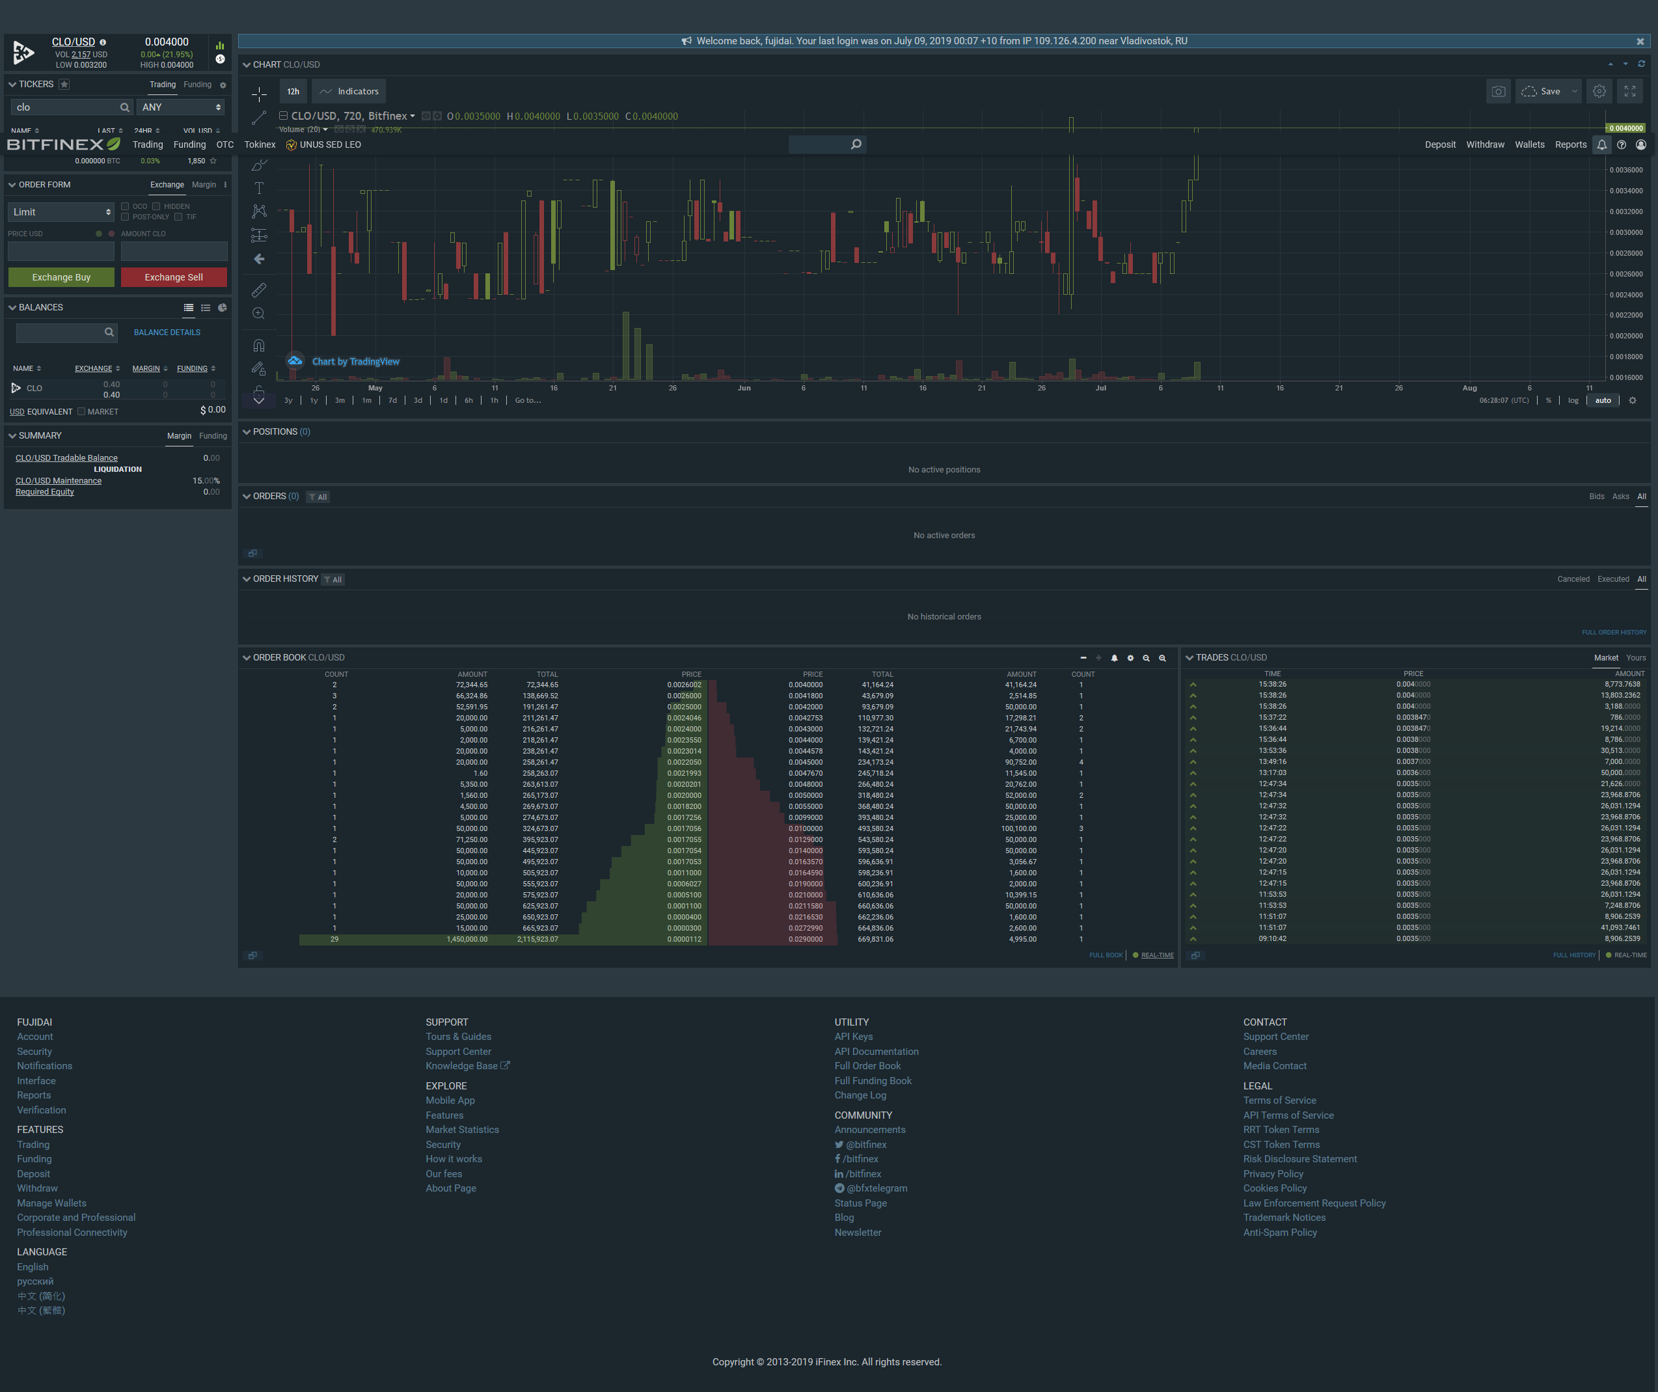Viewport: 1658px width, 1392px height.
Task: Select the ruler measure tool
Action: [259, 290]
